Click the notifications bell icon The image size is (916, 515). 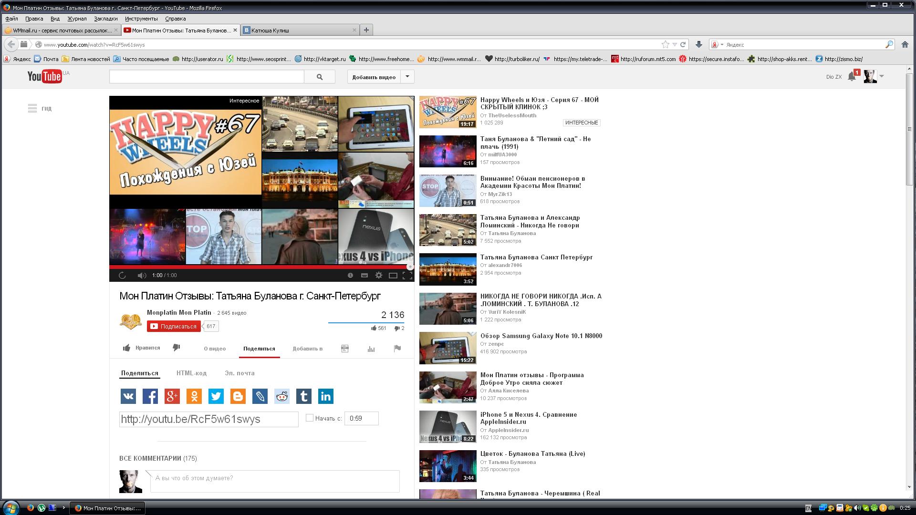click(852, 76)
